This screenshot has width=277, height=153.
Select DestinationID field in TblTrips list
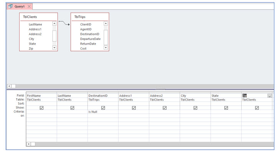point(90,34)
